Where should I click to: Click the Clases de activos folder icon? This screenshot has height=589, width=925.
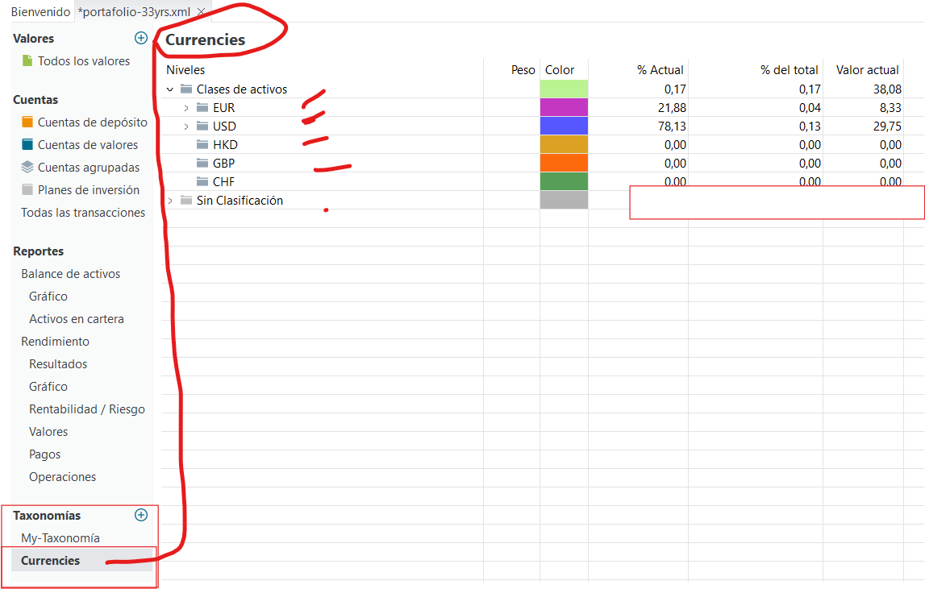[x=186, y=89]
